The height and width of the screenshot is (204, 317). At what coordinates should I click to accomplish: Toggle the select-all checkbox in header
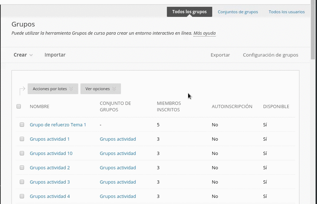click(x=19, y=106)
